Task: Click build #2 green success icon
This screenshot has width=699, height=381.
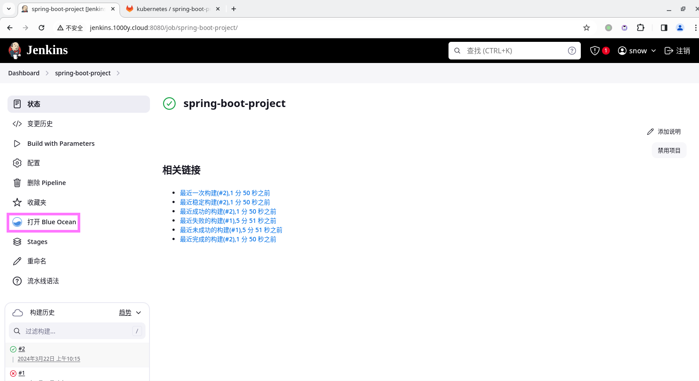Action: tap(13, 349)
